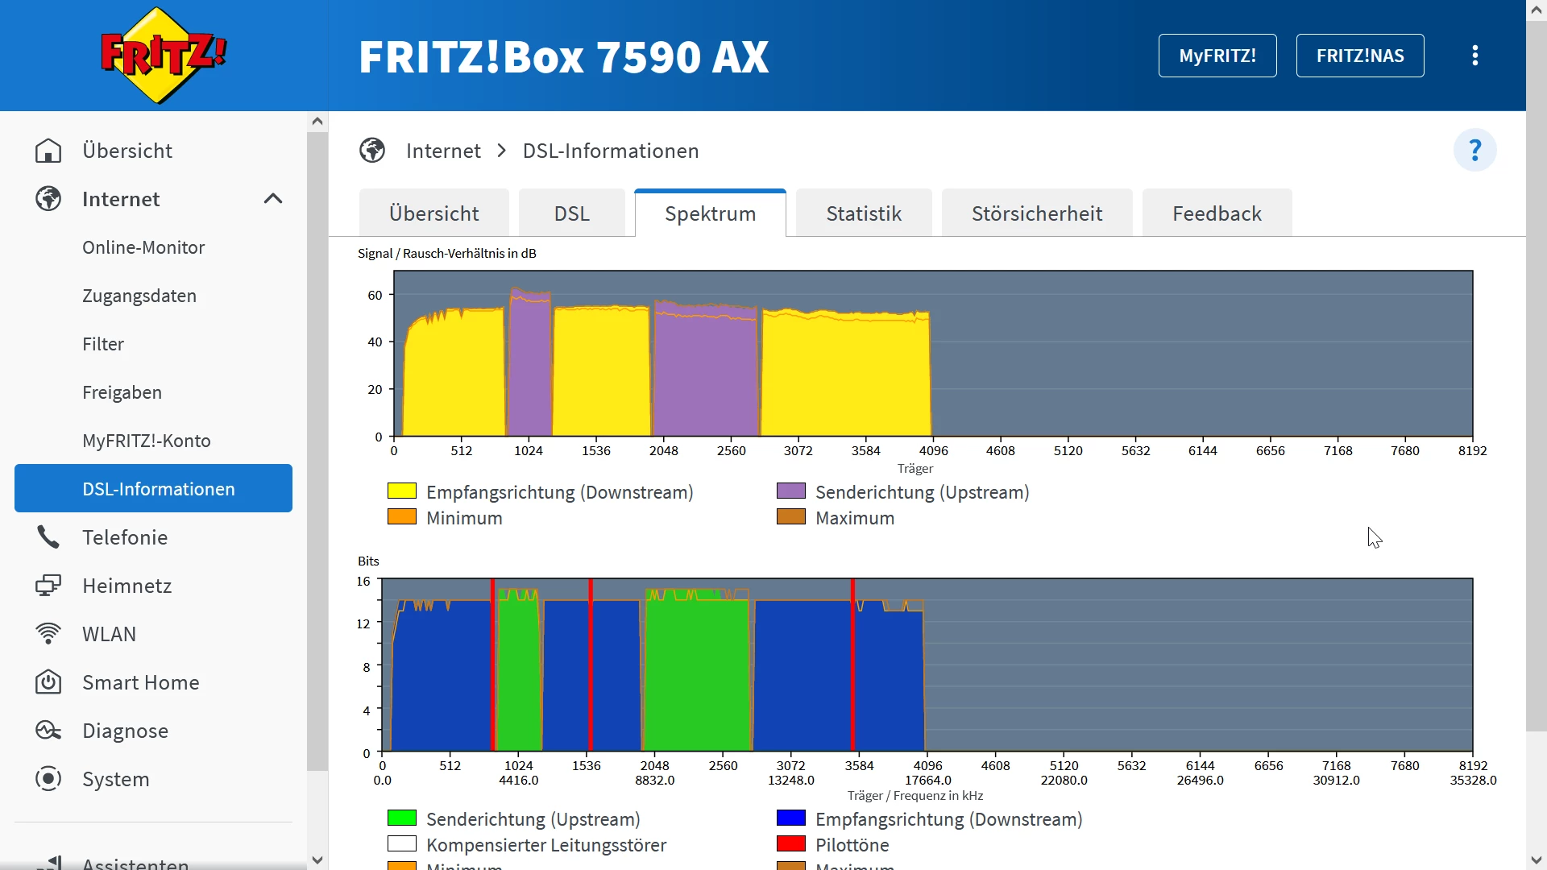Collapse the Internet menu with chevron arrow
This screenshot has height=870, width=1547.
pyautogui.click(x=273, y=199)
